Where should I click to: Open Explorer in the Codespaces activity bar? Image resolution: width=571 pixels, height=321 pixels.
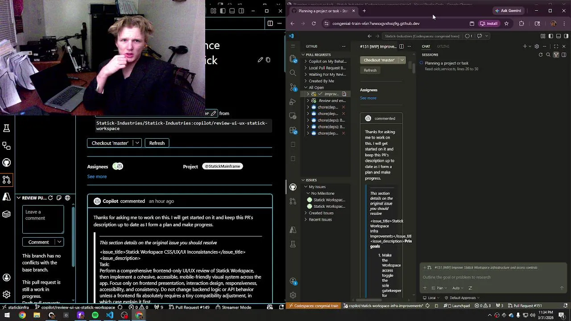[x=293, y=58]
